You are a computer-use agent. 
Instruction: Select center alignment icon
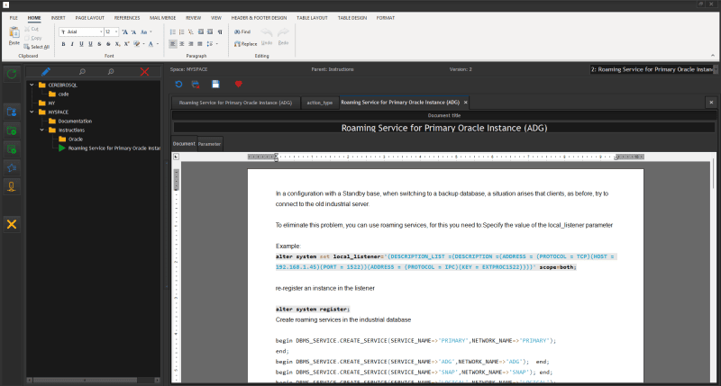click(182, 44)
